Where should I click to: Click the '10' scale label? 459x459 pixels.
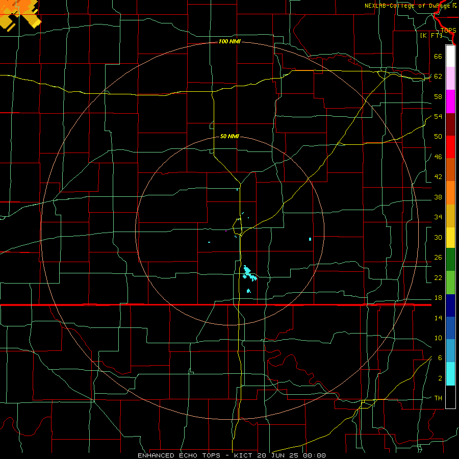point(438,338)
